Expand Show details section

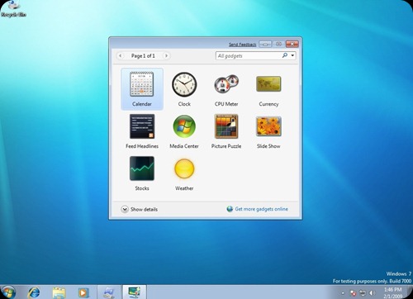(x=140, y=209)
